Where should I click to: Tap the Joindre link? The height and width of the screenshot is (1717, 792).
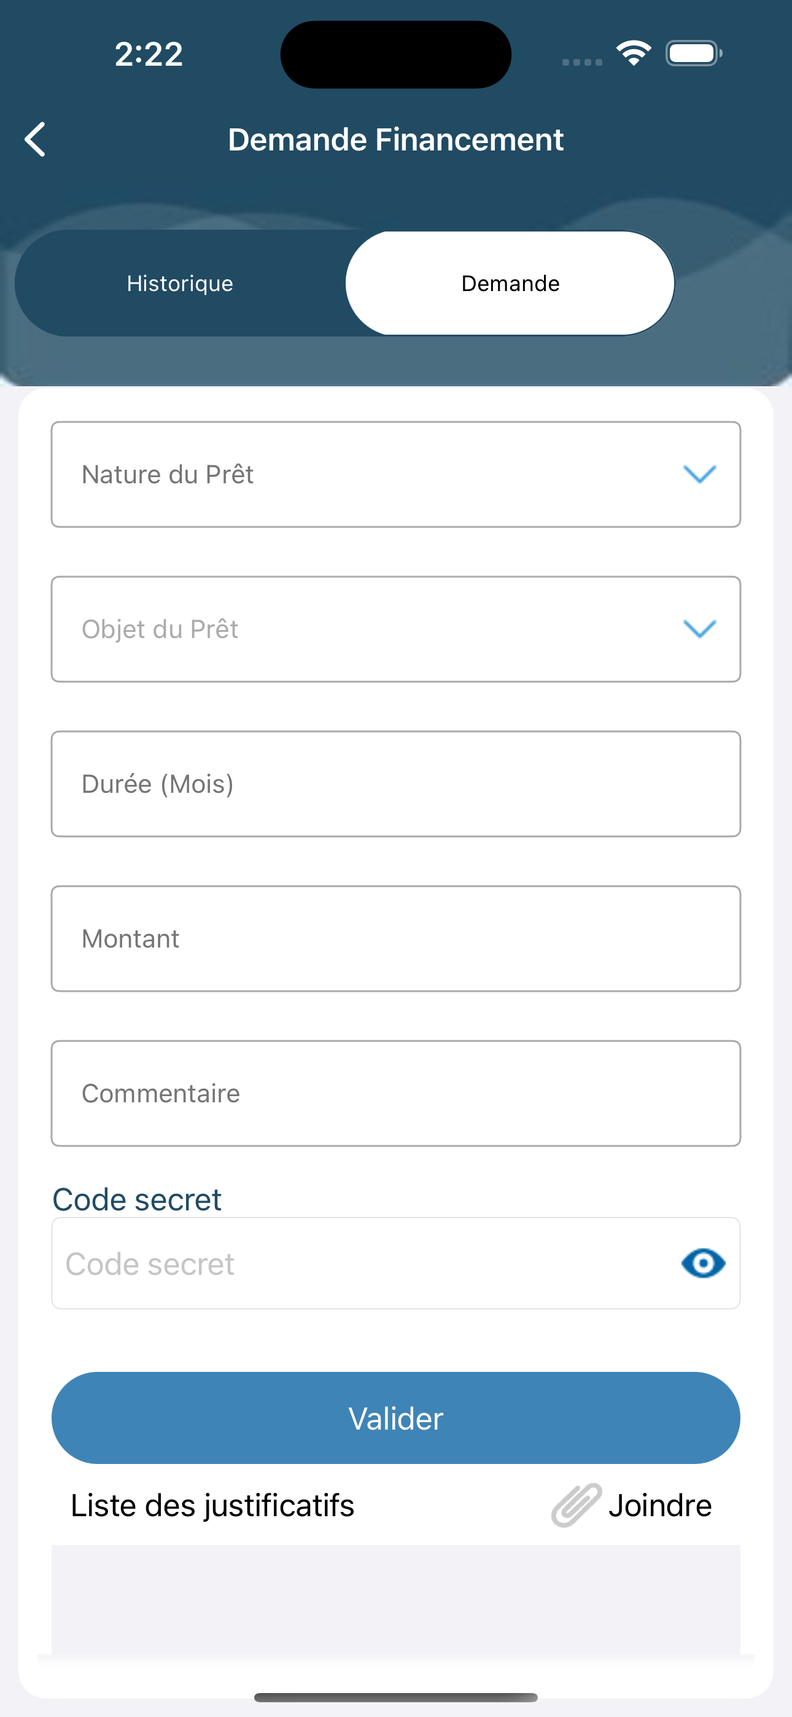click(x=660, y=1506)
